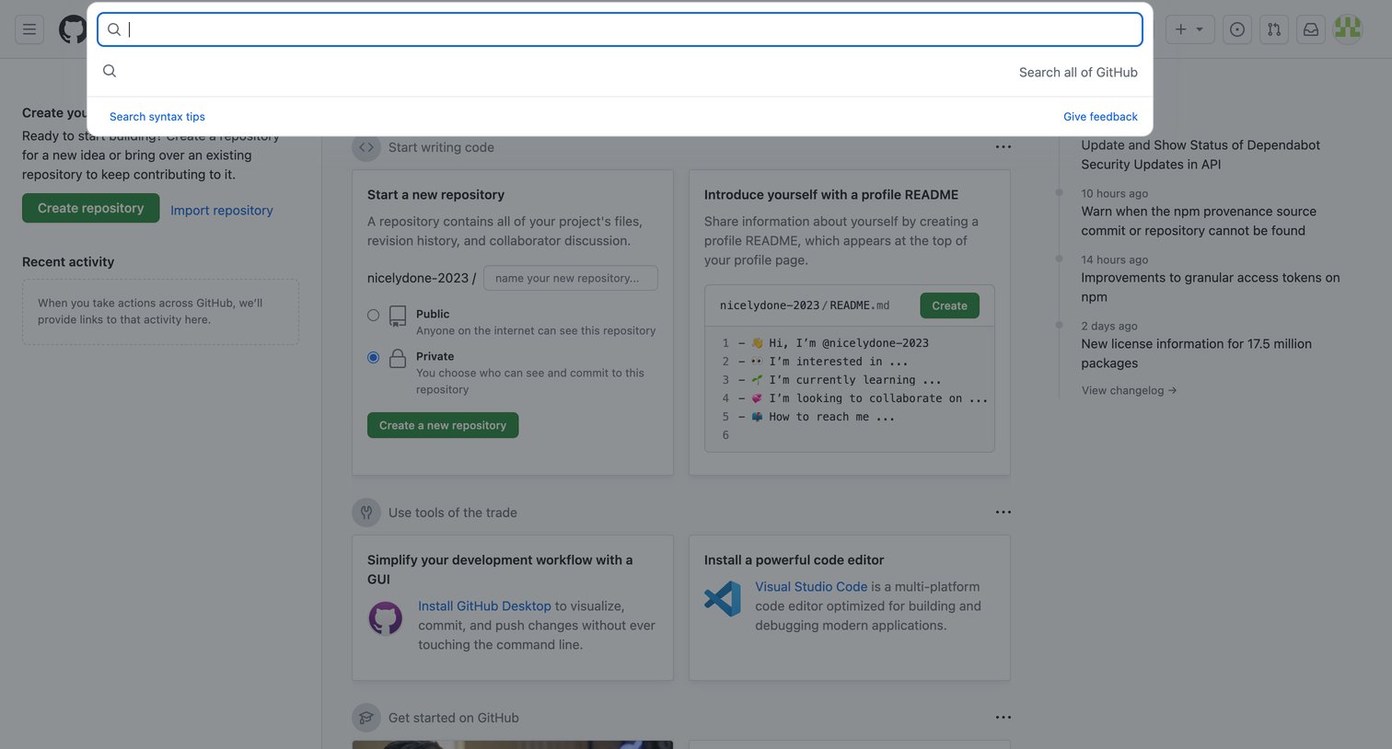Open the Give feedback link
The height and width of the screenshot is (749, 1392).
[x=1100, y=117]
